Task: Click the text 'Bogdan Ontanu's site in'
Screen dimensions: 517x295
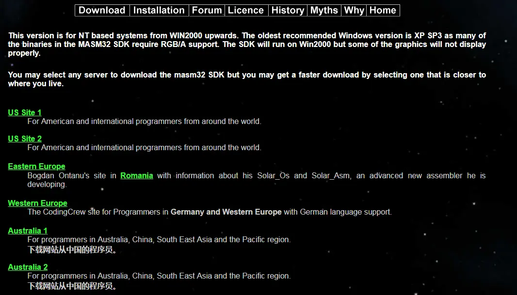Action: click(x=72, y=176)
